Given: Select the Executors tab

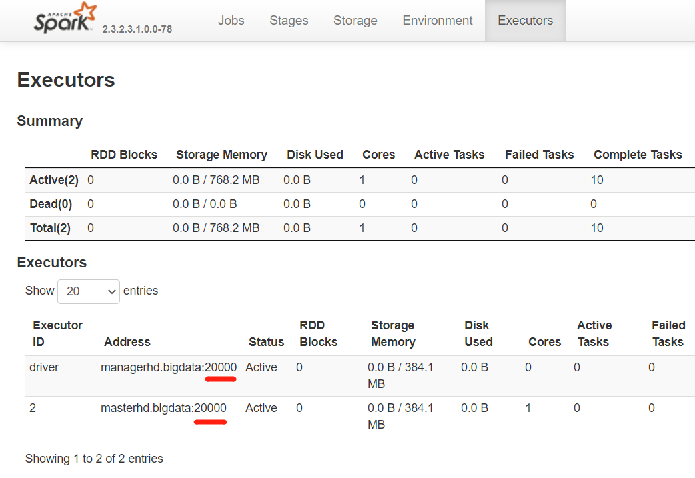Looking at the screenshot, I should click(525, 21).
